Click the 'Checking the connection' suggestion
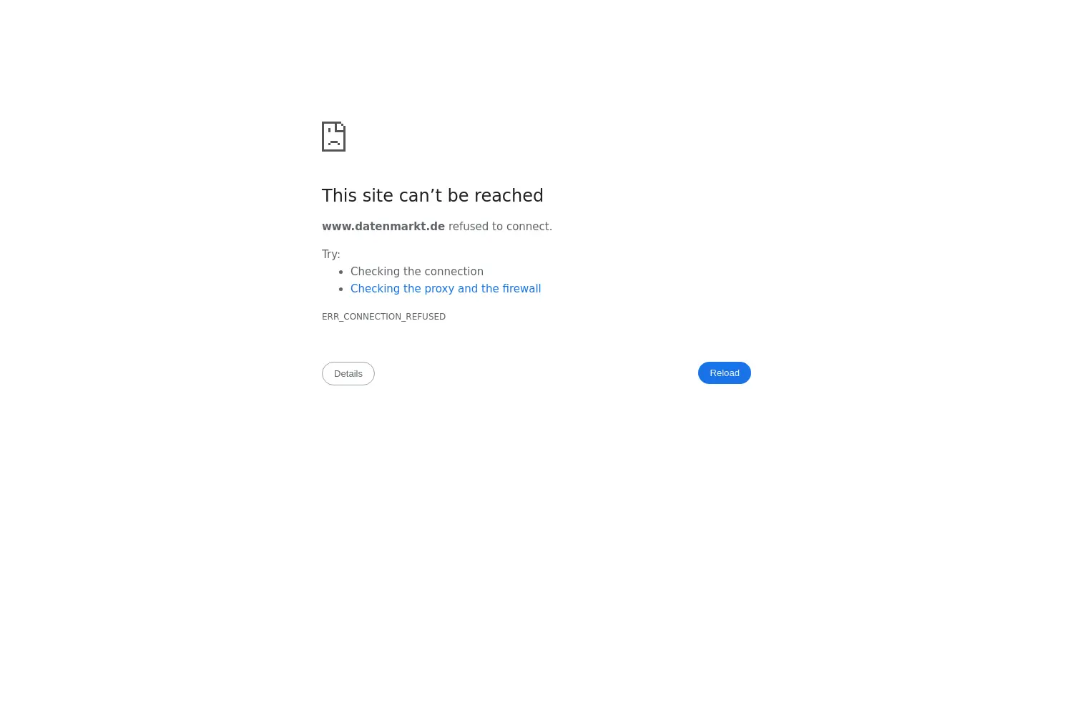The height and width of the screenshot is (715, 1073). coord(417,272)
